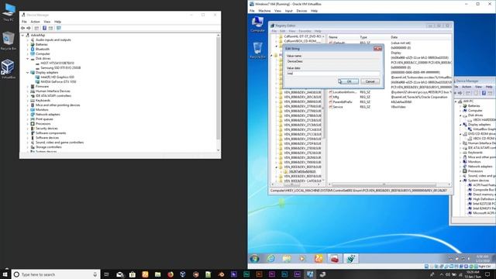Open File menu in VirtualBox window

[252, 11]
